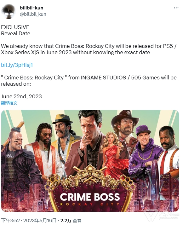Open the Crime Boss promotional image
The image size is (183, 225).
pyautogui.click(x=90, y=161)
